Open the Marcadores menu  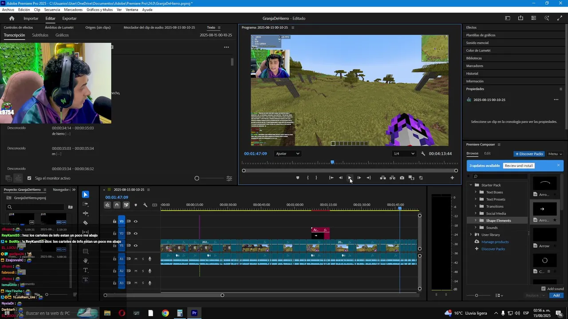click(x=73, y=9)
